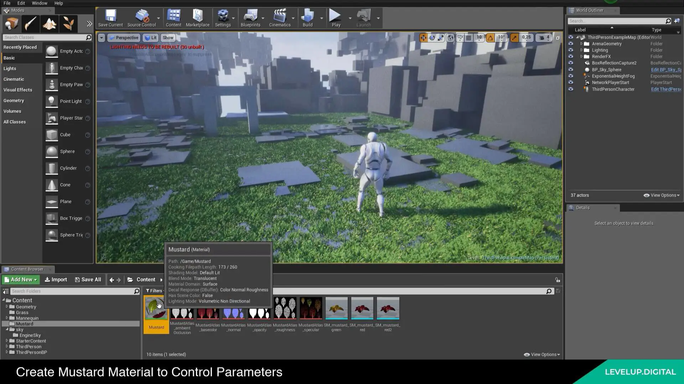Open the File menu
Image resolution: width=684 pixels, height=384 pixels.
[x=7, y=3]
